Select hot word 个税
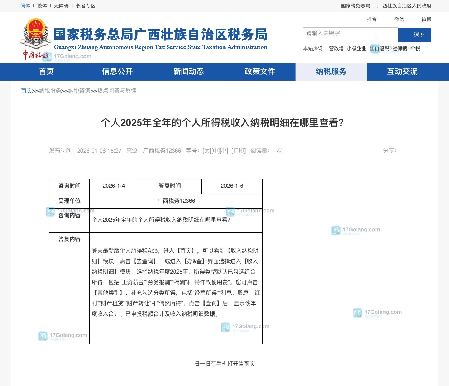The width and height of the screenshot is (449, 386). 415,48
